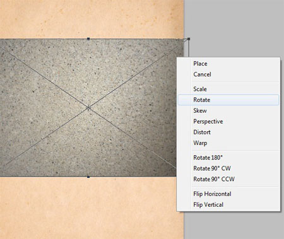
Task: Click the transform center reference point
Action: pyautogui.click(x=88, y=108)
